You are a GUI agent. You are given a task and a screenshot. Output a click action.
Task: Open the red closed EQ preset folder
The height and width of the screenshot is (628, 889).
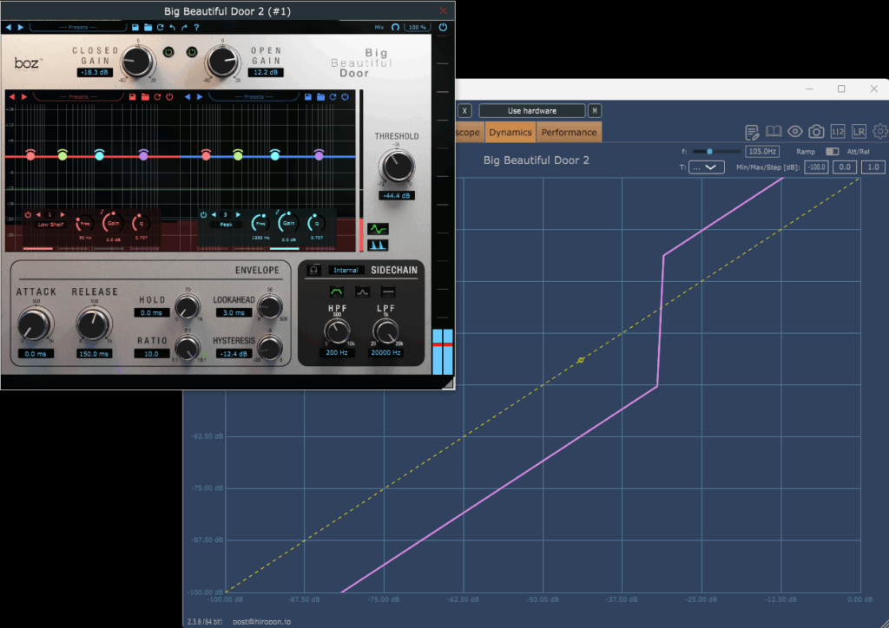click(x=145, y=97)
